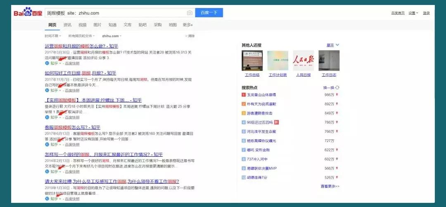The width and height of the screenshot is (446, 207).
Task: Click Zhihu favicon under 实用周报模板 result
Action: click(47, 117)
